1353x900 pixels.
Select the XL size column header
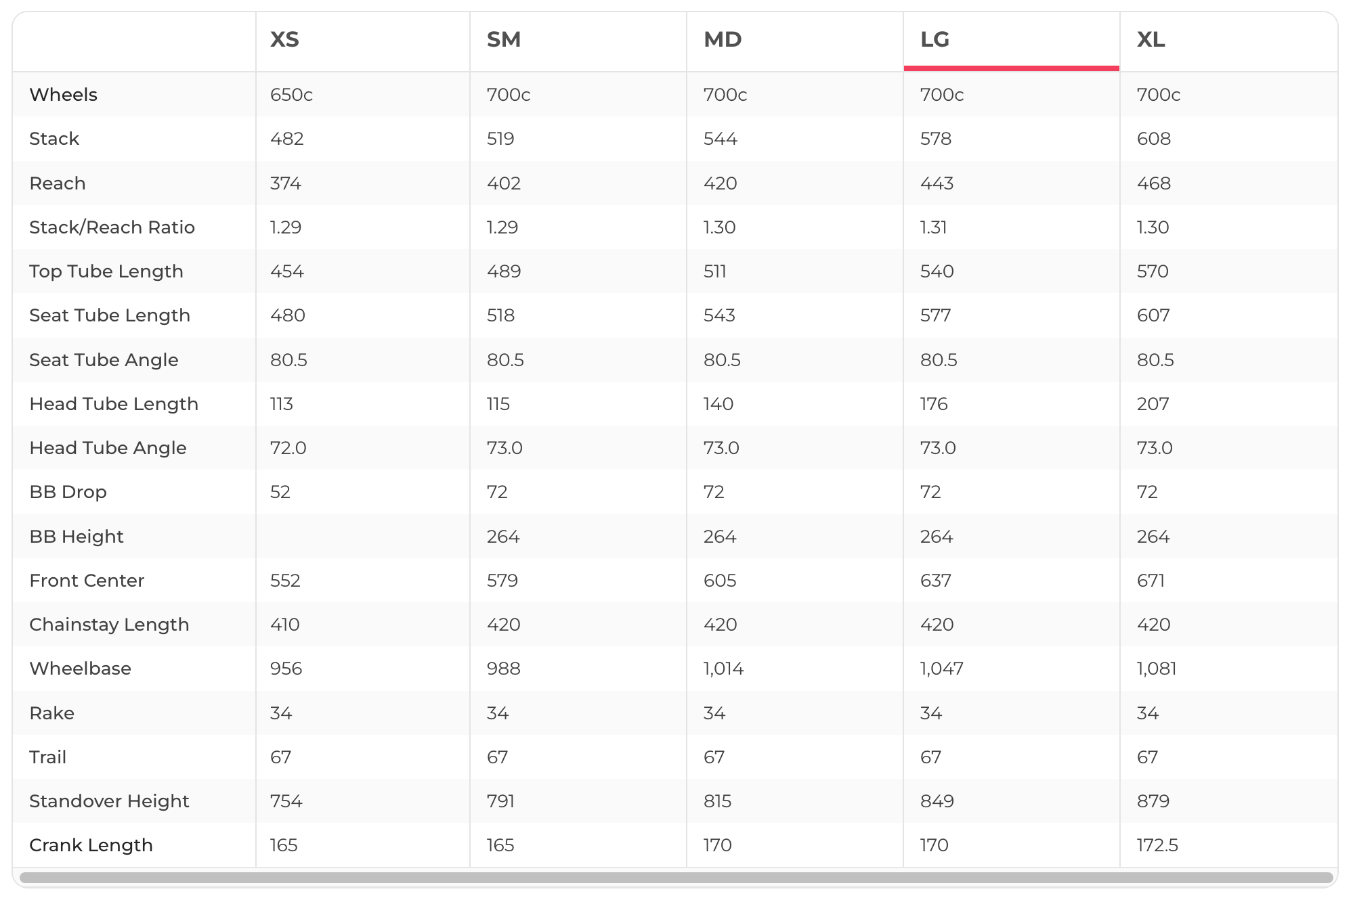coord(1151,39)
